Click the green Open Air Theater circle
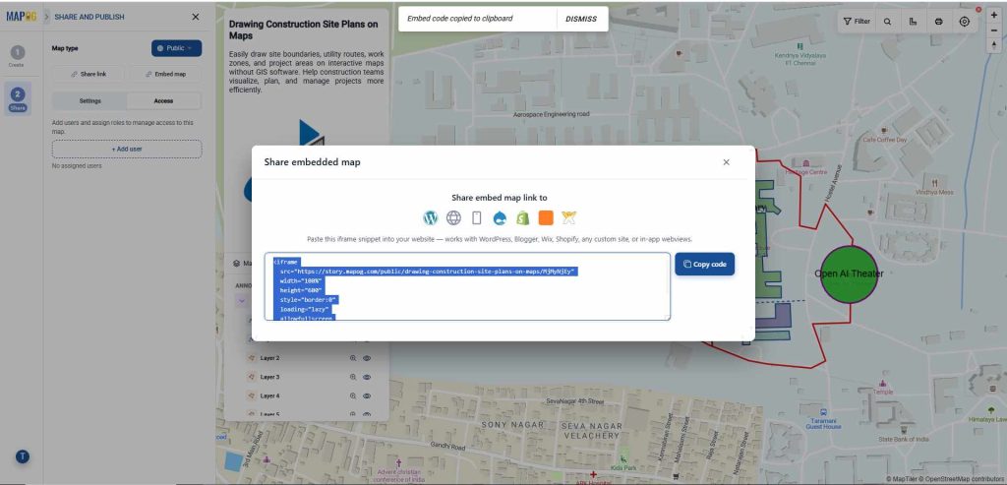The image size is (1007, 485). point(849,274)
